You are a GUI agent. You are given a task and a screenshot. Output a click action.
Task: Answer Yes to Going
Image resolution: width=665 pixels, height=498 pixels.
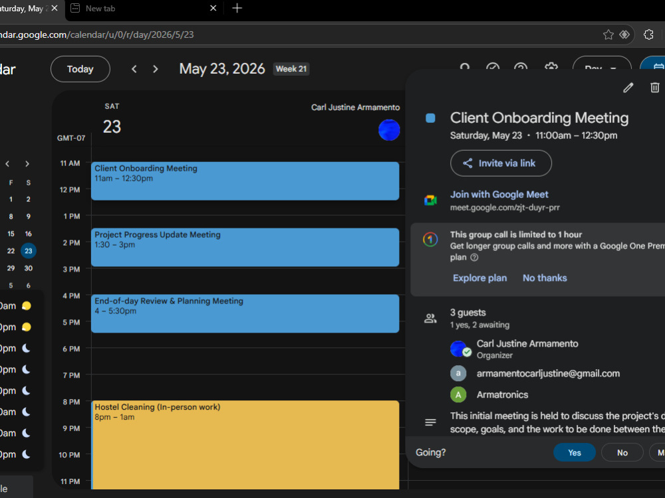[575, 452]
